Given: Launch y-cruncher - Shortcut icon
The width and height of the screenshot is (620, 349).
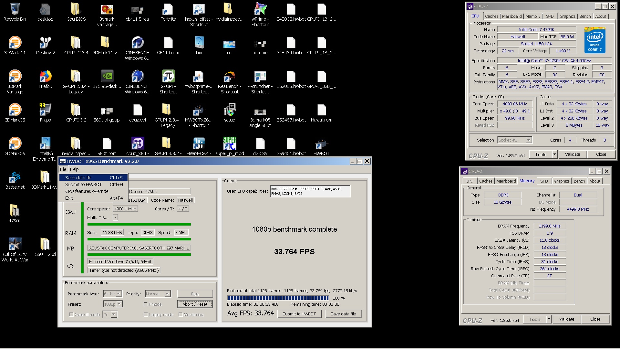Looking at the screenshot, I should tap(260, 82).
